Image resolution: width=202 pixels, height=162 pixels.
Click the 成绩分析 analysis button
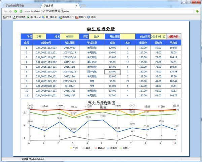pos(173,37)
